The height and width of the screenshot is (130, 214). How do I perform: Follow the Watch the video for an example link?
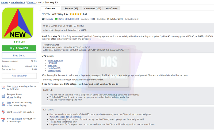[65, 117]
